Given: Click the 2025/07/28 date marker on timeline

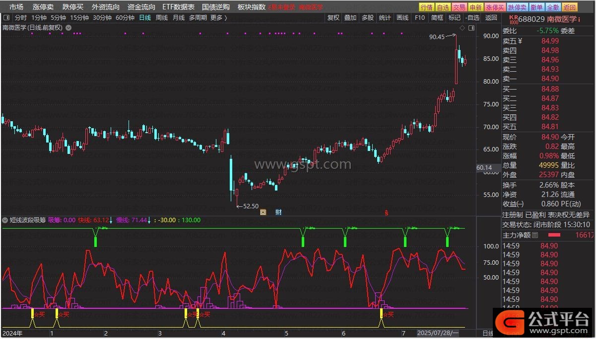Looking at the screenshot, I should [438, 334].
